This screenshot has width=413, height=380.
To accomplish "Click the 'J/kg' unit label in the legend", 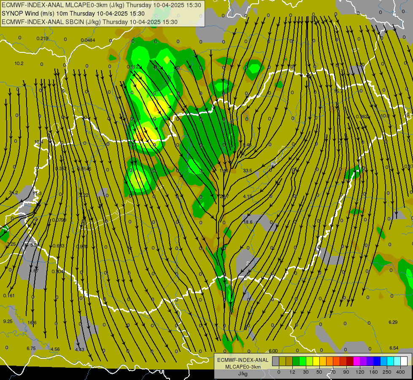I will 243,374.
